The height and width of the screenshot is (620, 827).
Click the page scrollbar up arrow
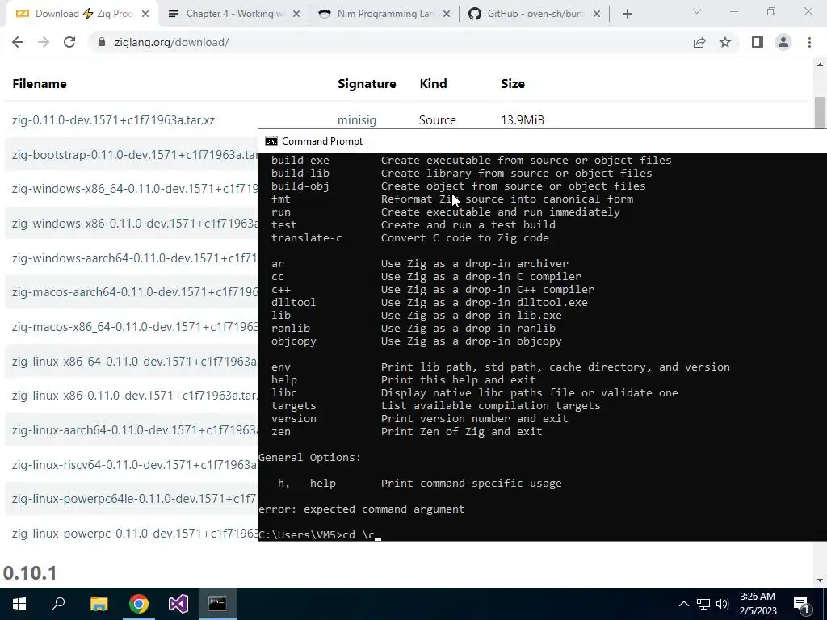(x=820, y=65)
